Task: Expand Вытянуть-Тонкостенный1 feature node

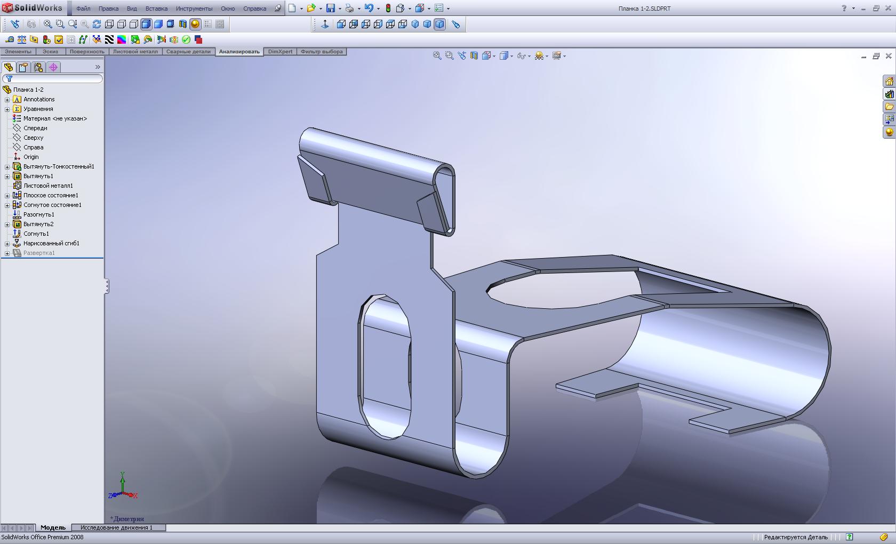Action: pyautogui.click(x=7, y=167)
